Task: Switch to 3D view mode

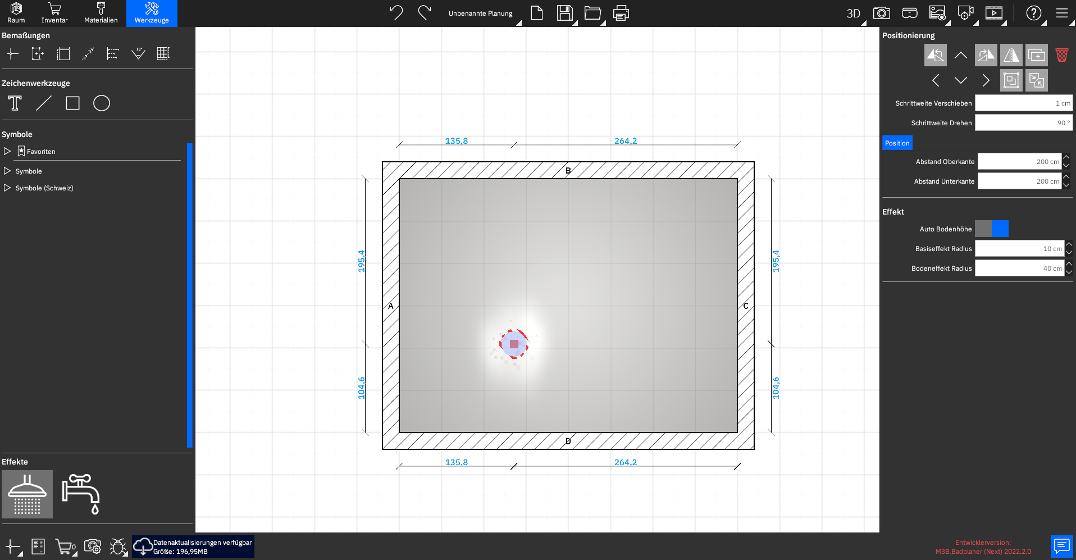Action: click(x=853, y=13)
